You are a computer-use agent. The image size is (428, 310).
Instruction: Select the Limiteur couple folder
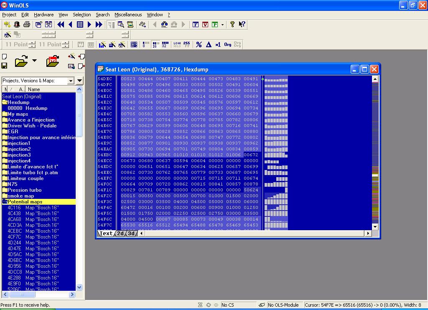click(x=25, y=178)
